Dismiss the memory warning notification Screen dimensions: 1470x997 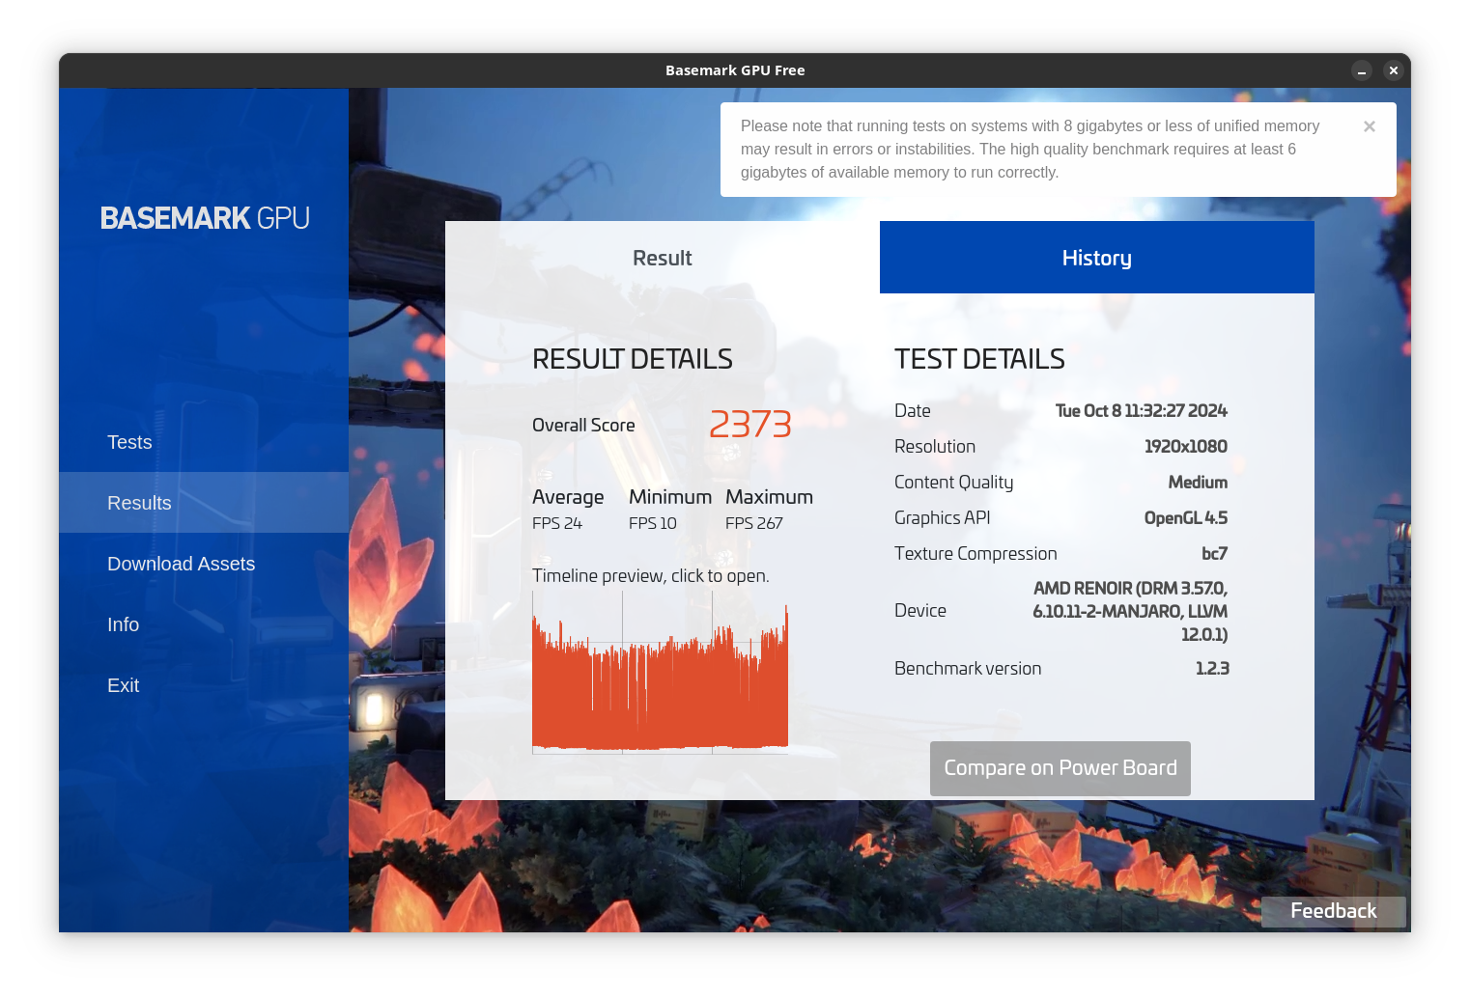click(x=1369, y=126)
